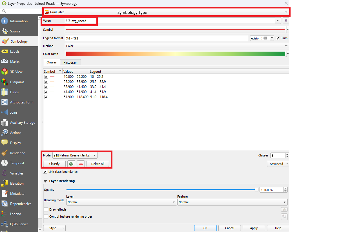Click the Legend format text field
This screenshot has width=361, height=232.
pyautogui.click(x=156, y=38)
